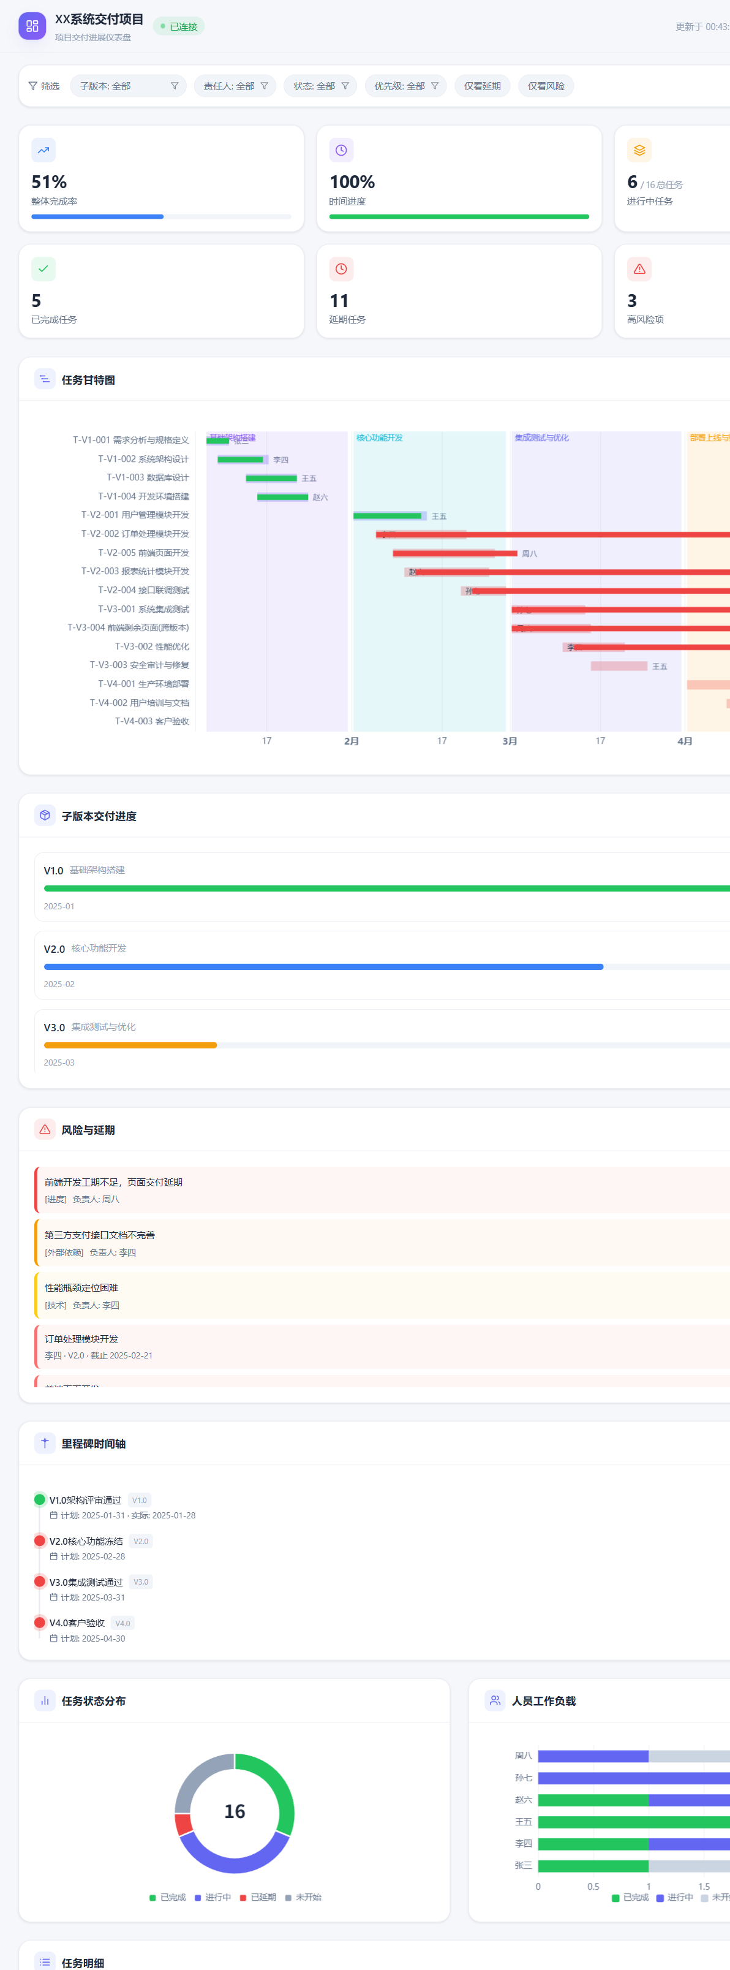Click the red clock icon above 延期任务
The image size is (730, 1970).
pos(341,268)
